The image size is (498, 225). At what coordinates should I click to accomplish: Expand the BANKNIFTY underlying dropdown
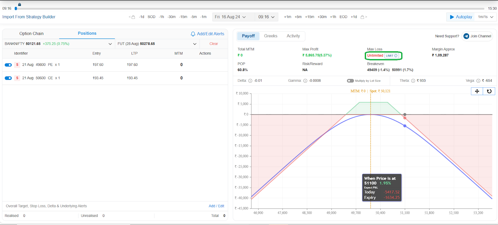coord(59,44)
